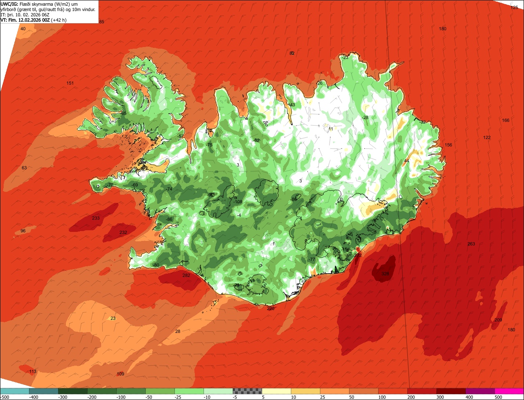This screenshot has height=400, width=524.
Task: Click the '400' legend scale label
Action: pos(469,397)
